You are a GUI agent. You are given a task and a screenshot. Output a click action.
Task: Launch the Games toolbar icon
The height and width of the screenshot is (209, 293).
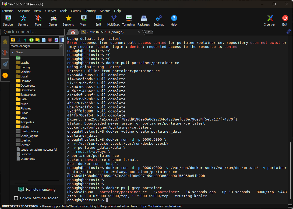click(53, 20)
